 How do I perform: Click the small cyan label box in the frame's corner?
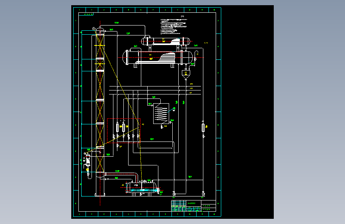click(86, 14)
